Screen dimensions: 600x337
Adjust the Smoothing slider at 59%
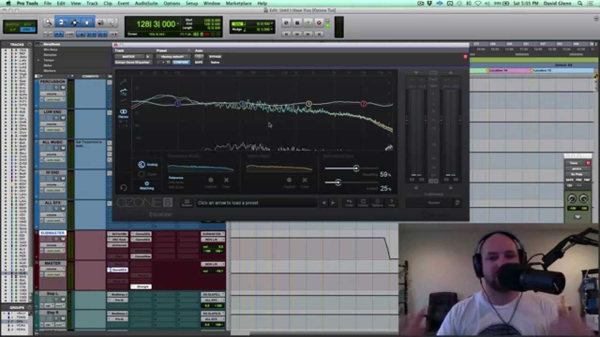pyautogui.click(x=356, y=168)
